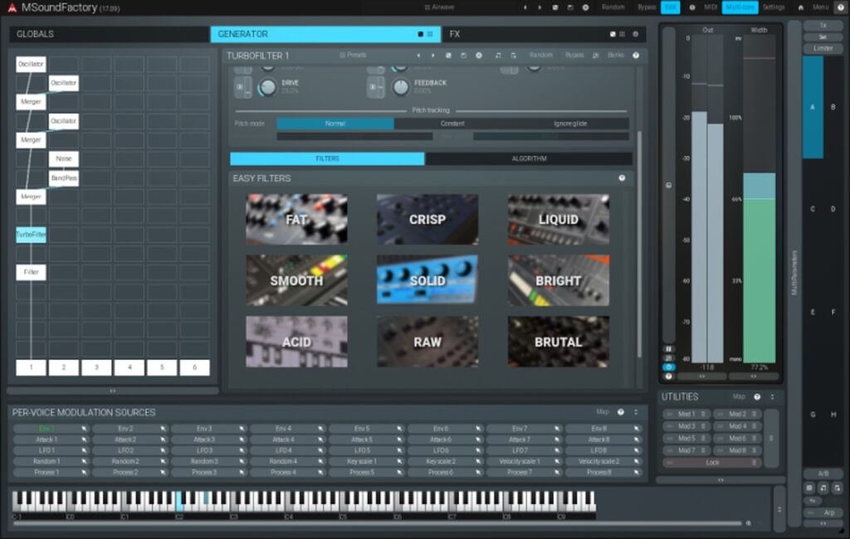This screenshot has width=850, height=539.
Task: Go to the previous global preset arrow
Action: pos(525,7)
